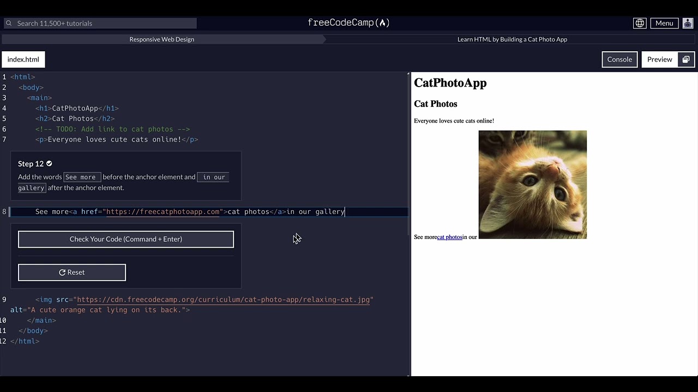Click line 8 editable code line

tap(208, 211)
